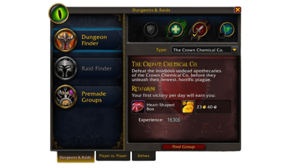The image size is (298, 168).
Task: Switch to Player vs. Player tab
Action: pyautogui.click(x=113, y=156)
